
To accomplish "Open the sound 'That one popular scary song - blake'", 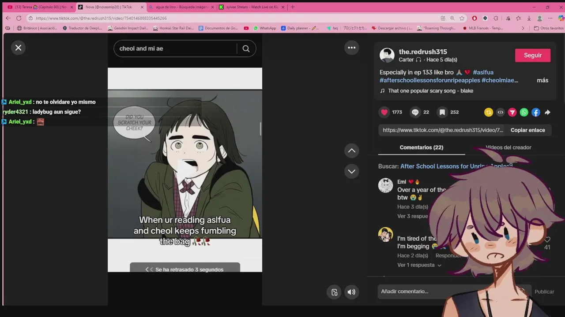I will coord(430,91).
